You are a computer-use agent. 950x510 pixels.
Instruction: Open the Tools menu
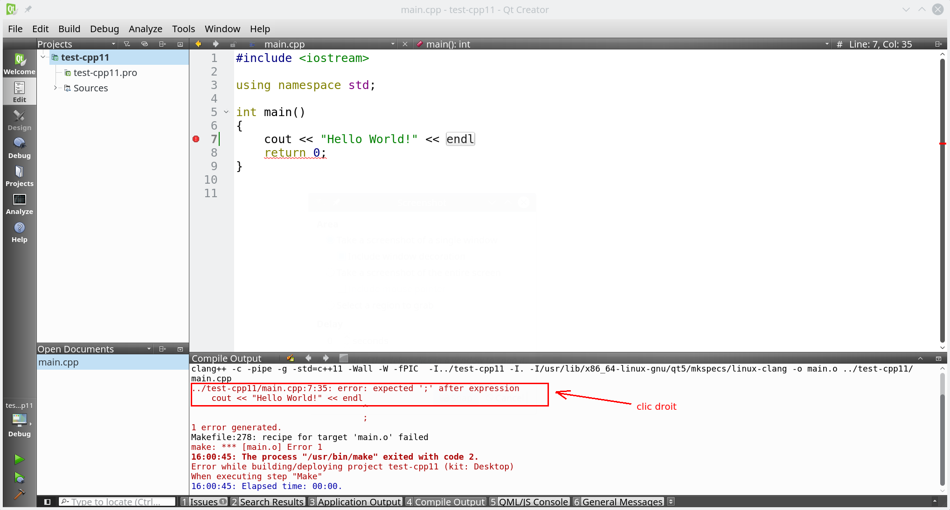(183, 29)
